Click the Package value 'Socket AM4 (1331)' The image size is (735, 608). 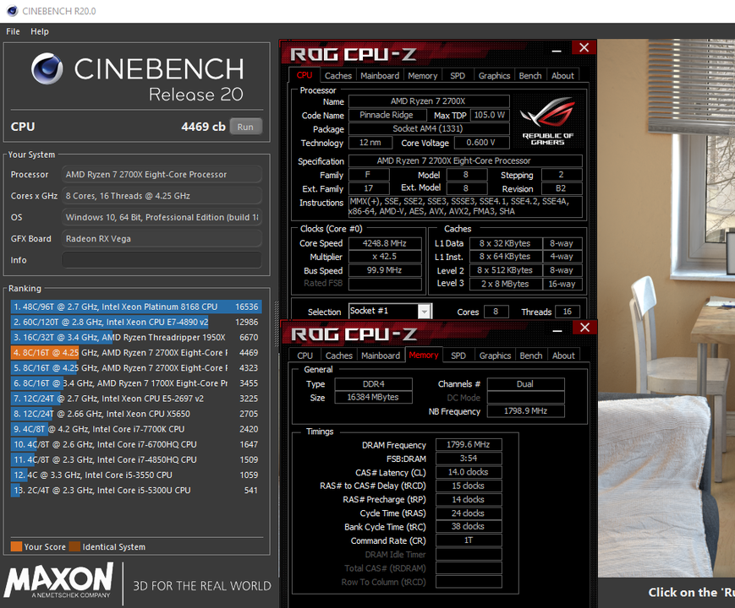coord(429,128)
